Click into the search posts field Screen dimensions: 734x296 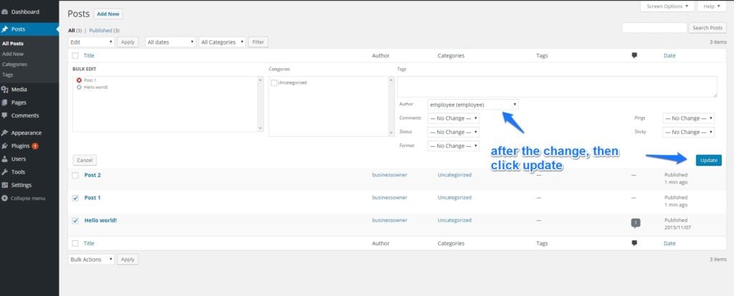coord(654,28)
